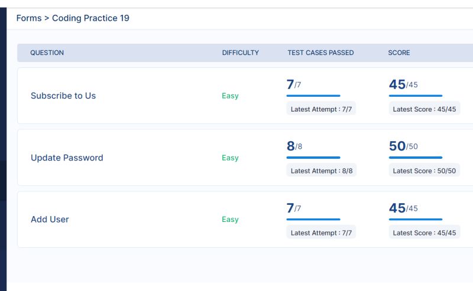Open the Update Password question

(x=67, y=158)
